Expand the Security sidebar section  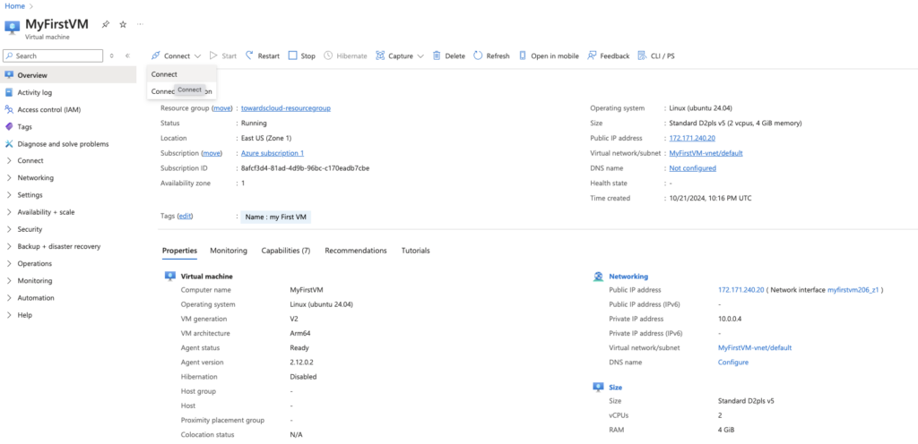click(9, 229)
